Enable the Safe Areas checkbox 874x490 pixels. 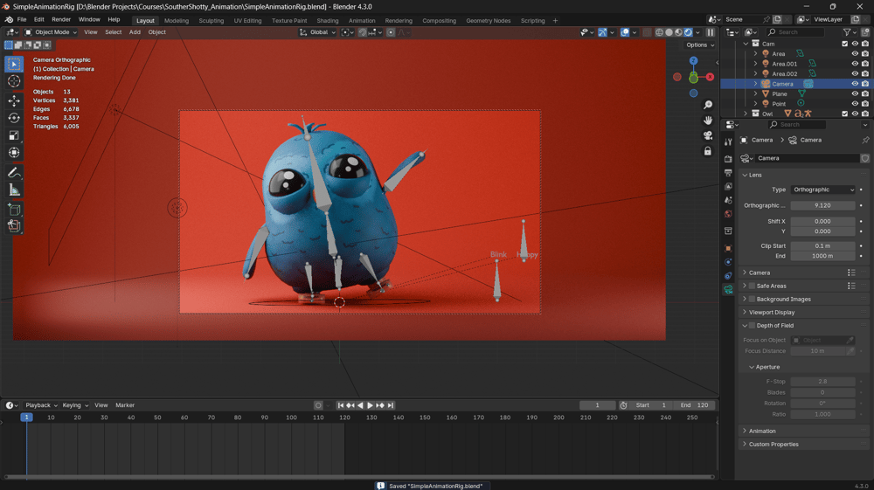(x=752, y=286)
